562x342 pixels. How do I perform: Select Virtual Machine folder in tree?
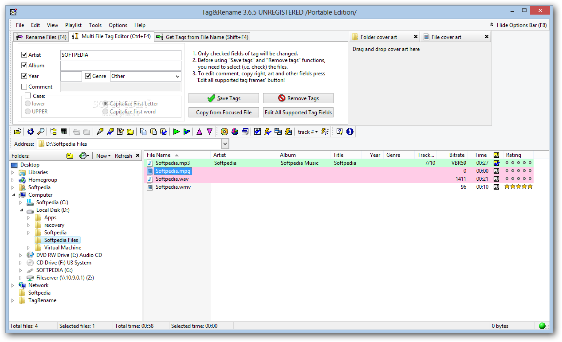click(x=63, y=248)
